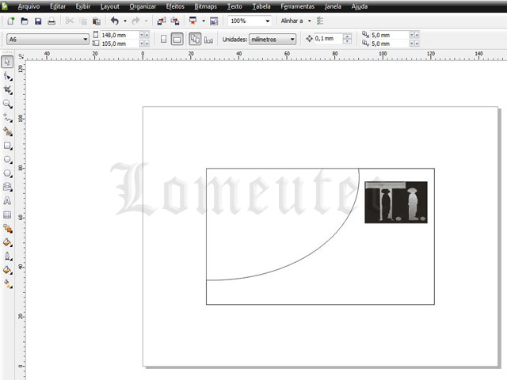
Task: Click the Welcome screen icon
Action: [214, 21]
